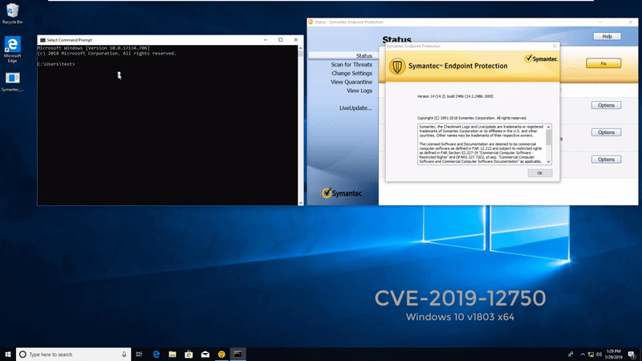Run LiveUpdate from the sidebar
The image size is (642, 361).
(356, 107)
